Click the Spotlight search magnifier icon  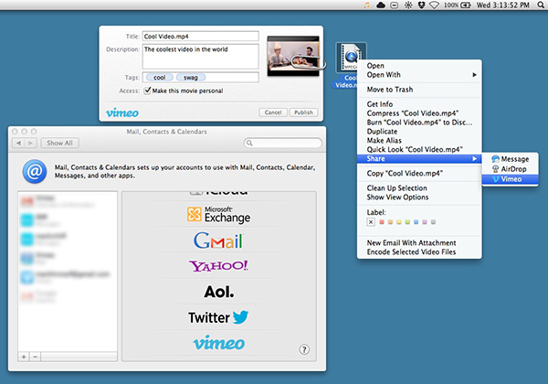tap(541, 5)
